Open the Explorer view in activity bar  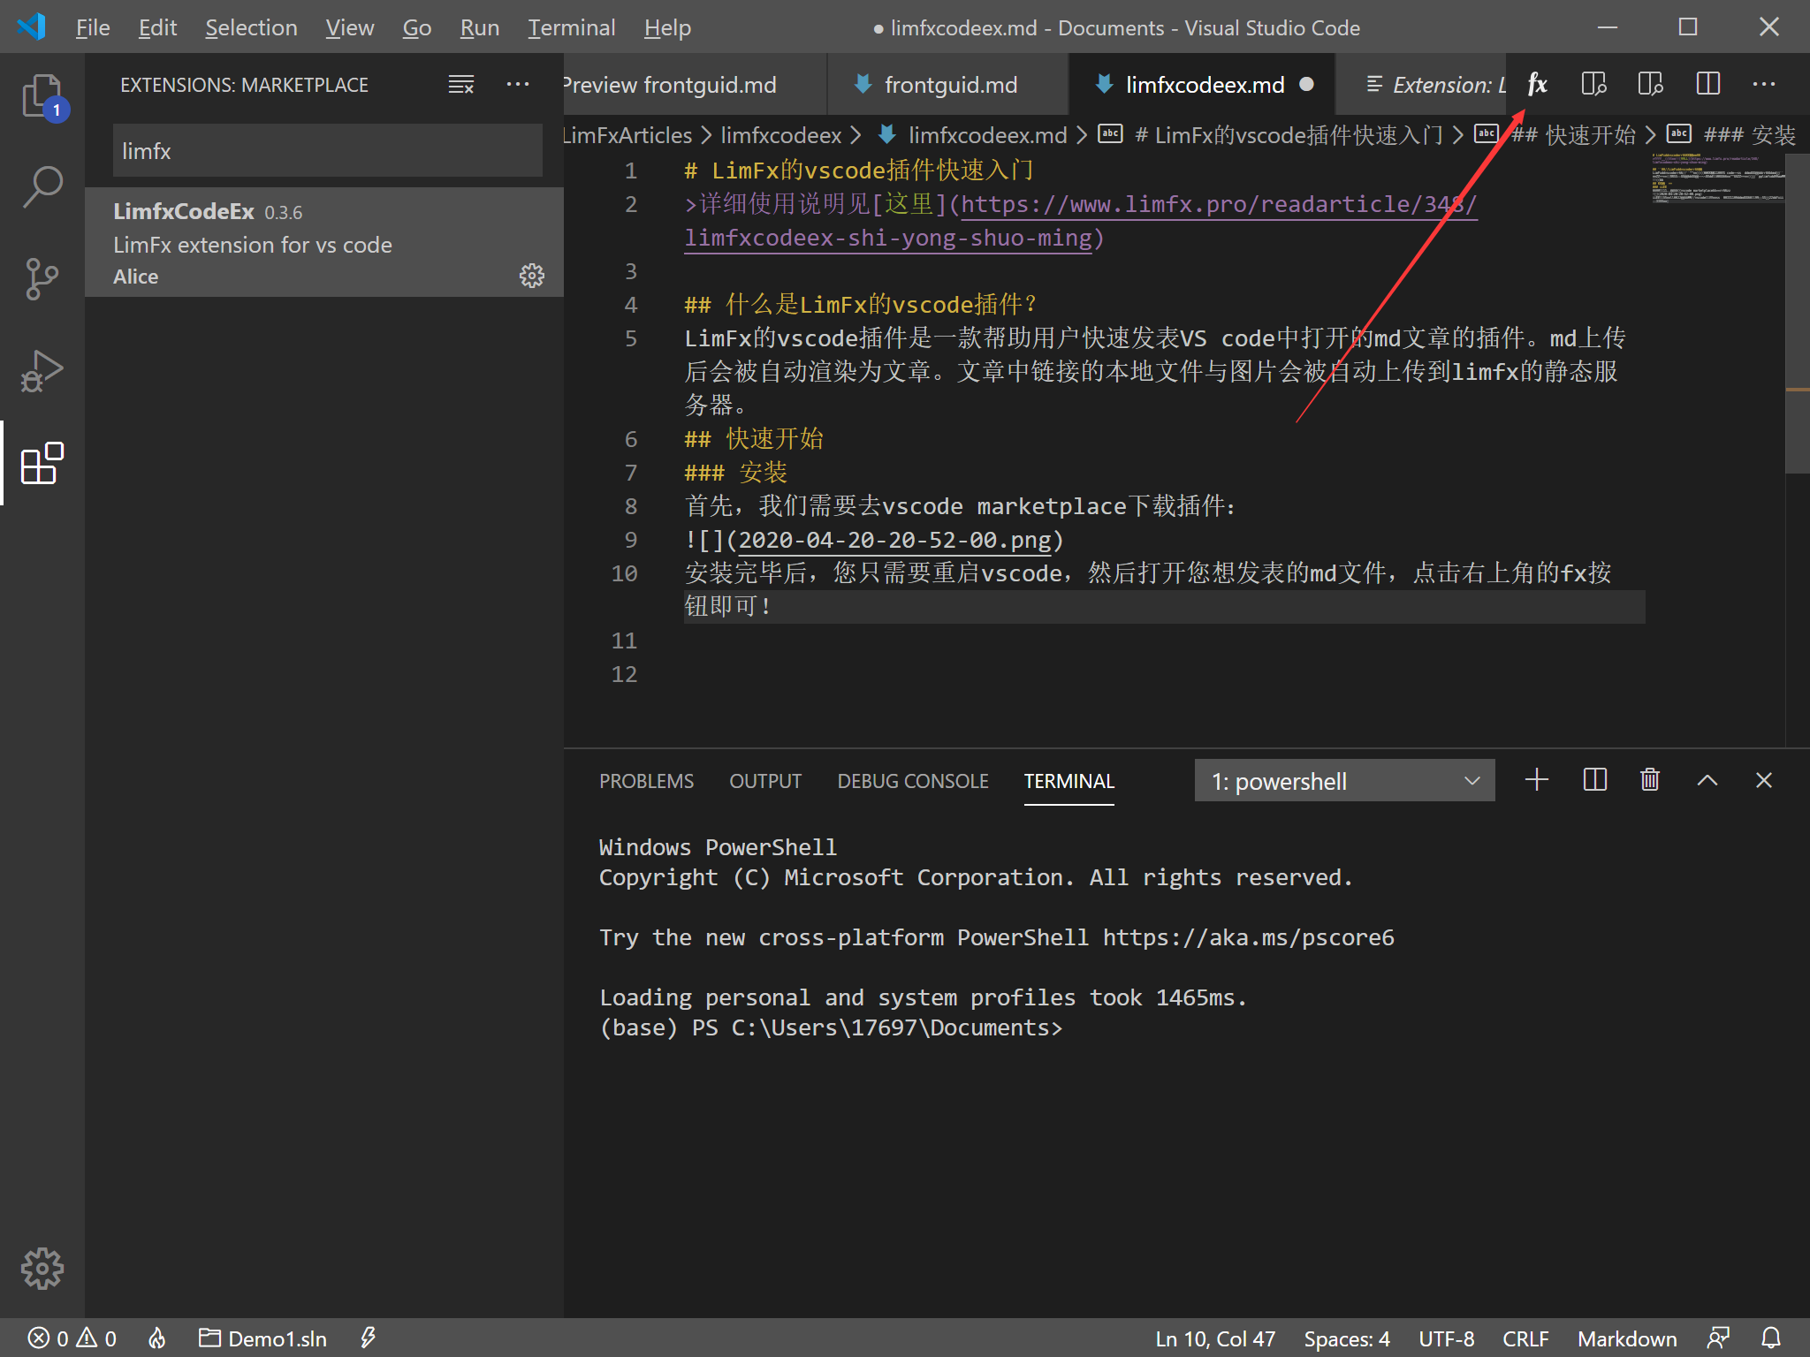click(x=42, y=95)
